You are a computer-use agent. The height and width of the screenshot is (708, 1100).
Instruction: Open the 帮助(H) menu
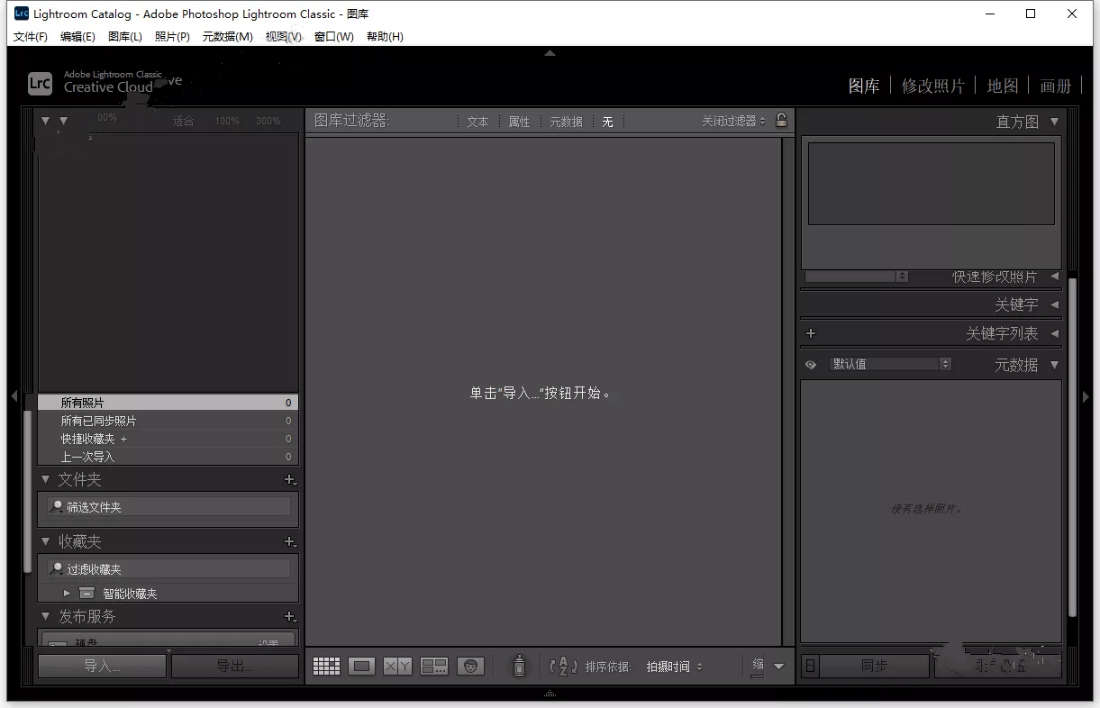pyautogui.click(x=385, y=37)
